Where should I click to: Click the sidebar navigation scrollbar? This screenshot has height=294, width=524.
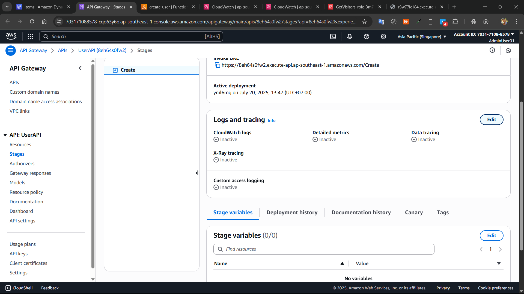pyautogui.click(x=93, y=166)
